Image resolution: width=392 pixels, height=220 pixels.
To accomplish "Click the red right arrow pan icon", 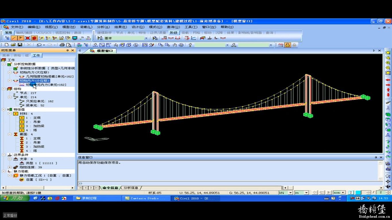I will pos(388,85).
